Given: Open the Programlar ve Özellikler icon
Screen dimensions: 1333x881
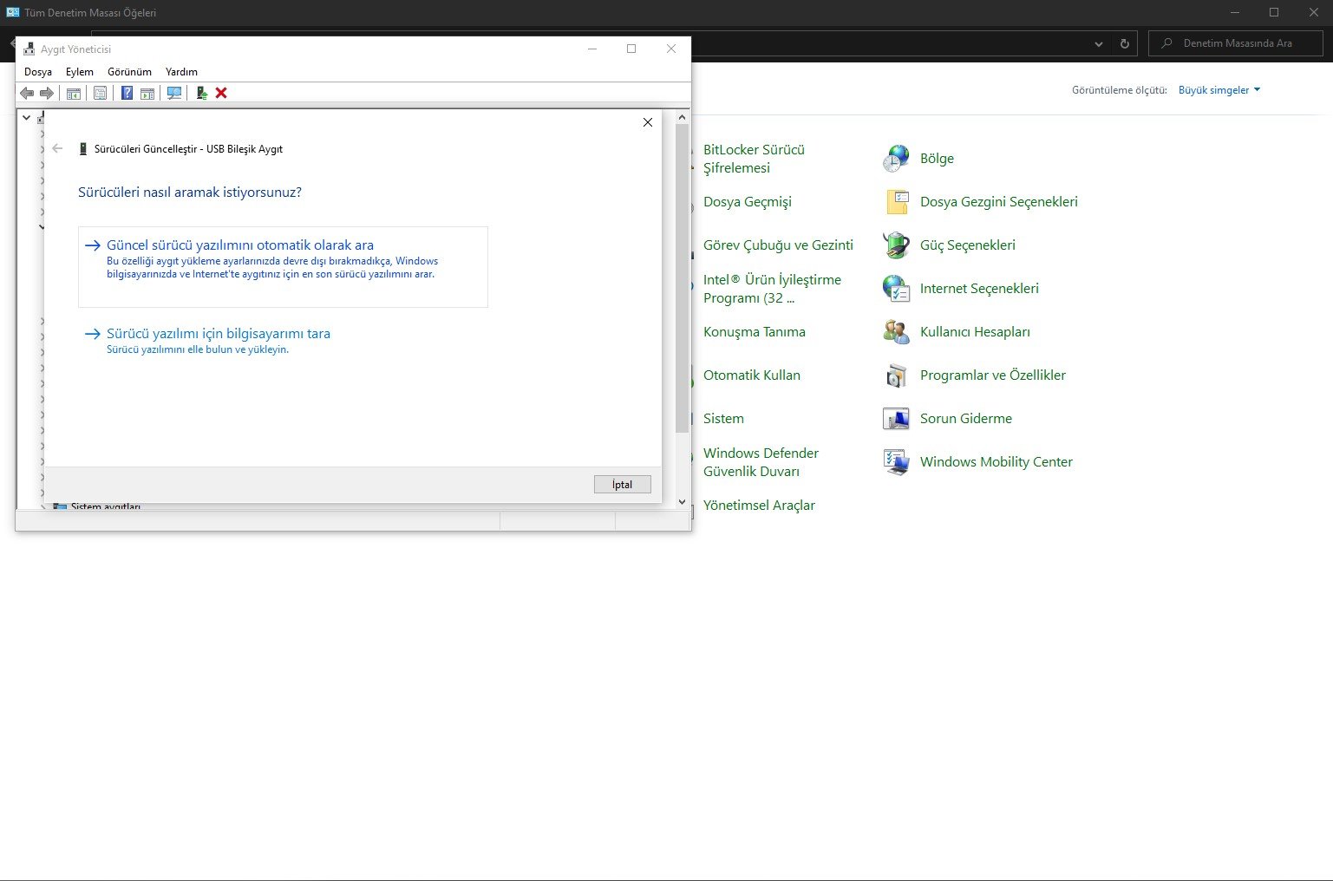Looking at the screenshot, I should click(895, 375).
